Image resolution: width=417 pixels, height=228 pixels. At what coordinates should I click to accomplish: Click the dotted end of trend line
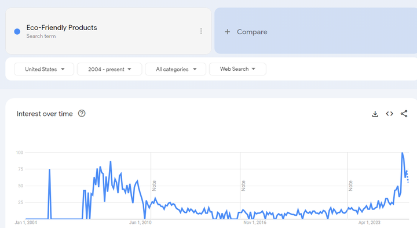click(407, 176)
